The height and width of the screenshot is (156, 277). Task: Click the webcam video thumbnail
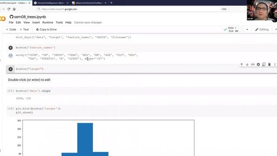click(262, 10)
